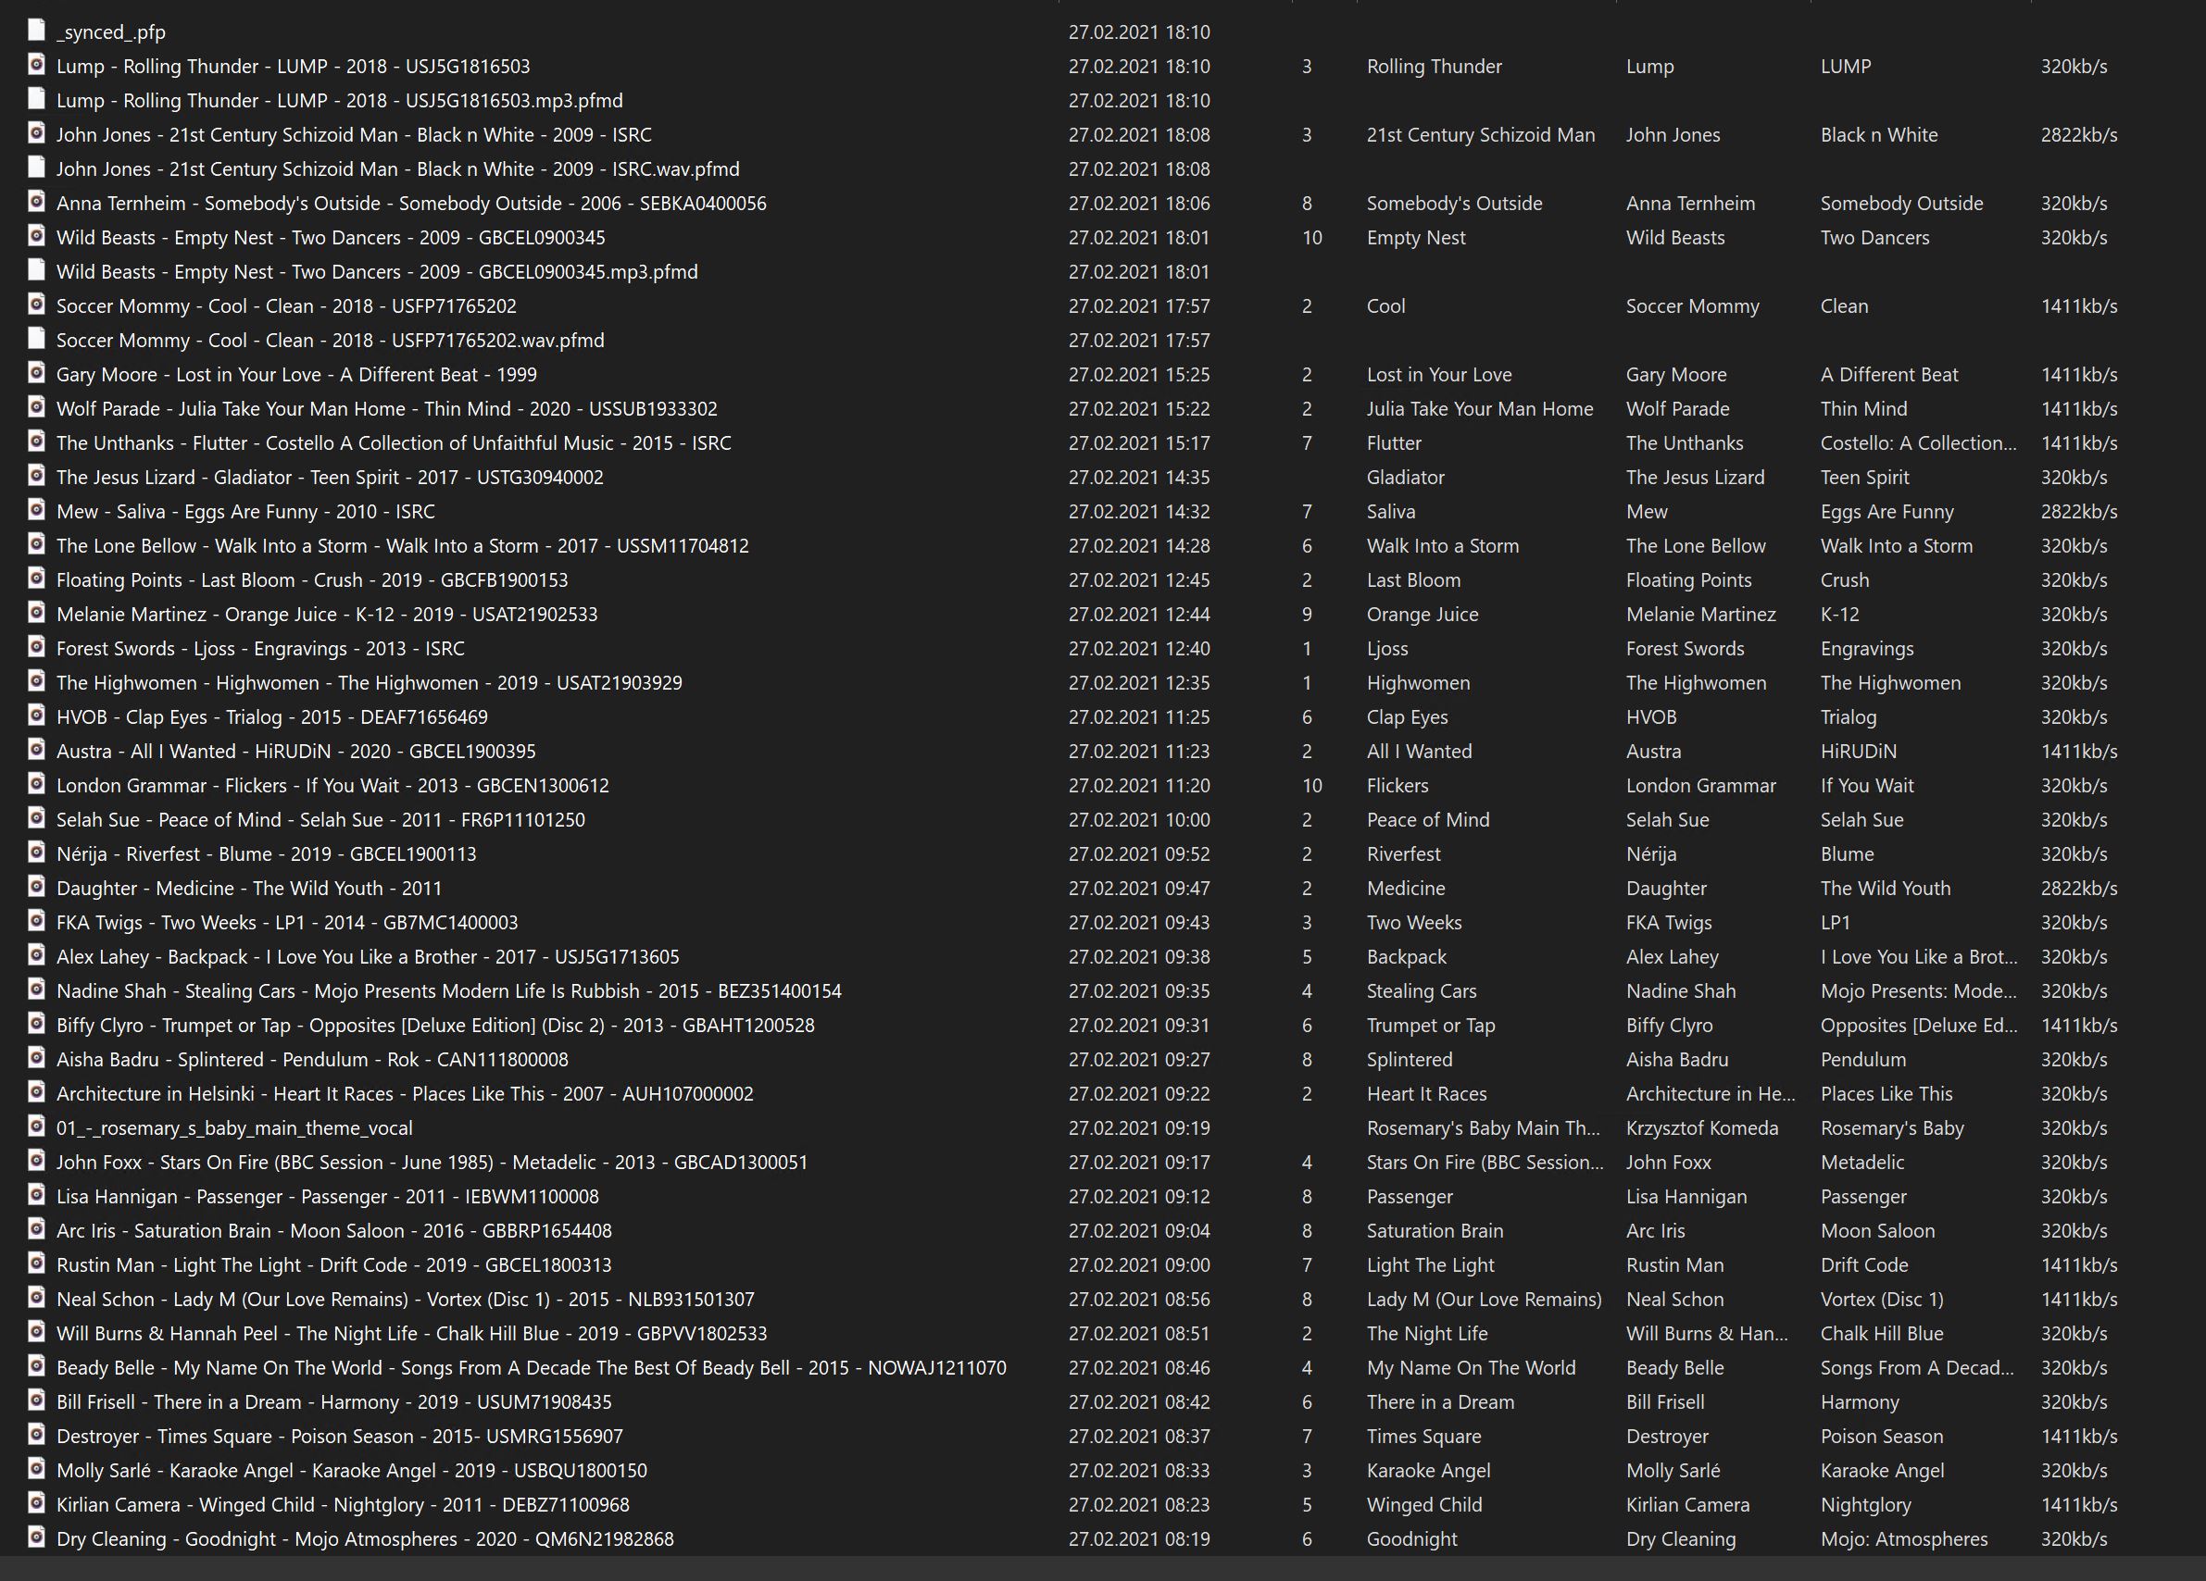Image resolution: width=2206 pixels, height=1581 pixels.
Task: Click the document icon of Soccer Mommy .wav.pfmd file
Action: click(x=36, y=340)
